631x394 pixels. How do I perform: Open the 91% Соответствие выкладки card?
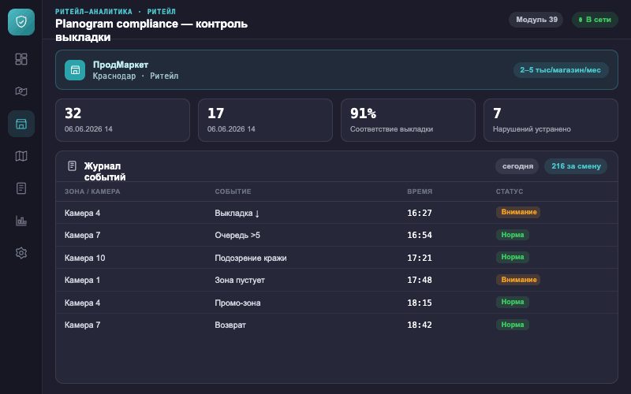(408, 121)
